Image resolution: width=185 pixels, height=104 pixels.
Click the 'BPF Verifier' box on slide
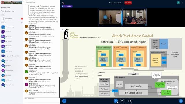[x=136, y=86]
